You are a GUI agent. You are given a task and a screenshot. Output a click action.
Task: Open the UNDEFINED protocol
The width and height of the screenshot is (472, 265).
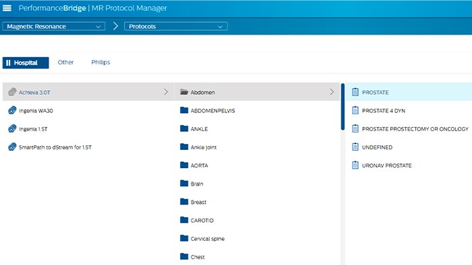tap(377, 147)
